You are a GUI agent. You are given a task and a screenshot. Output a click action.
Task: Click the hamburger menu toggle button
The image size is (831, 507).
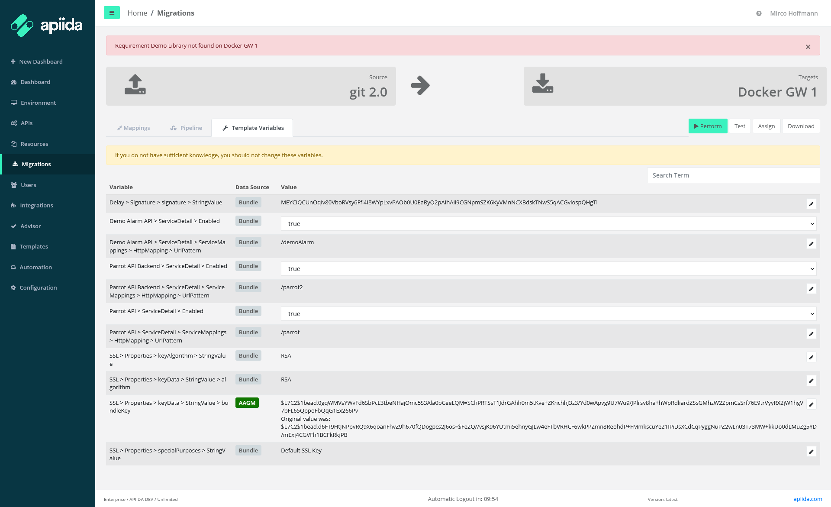[112, 13]
